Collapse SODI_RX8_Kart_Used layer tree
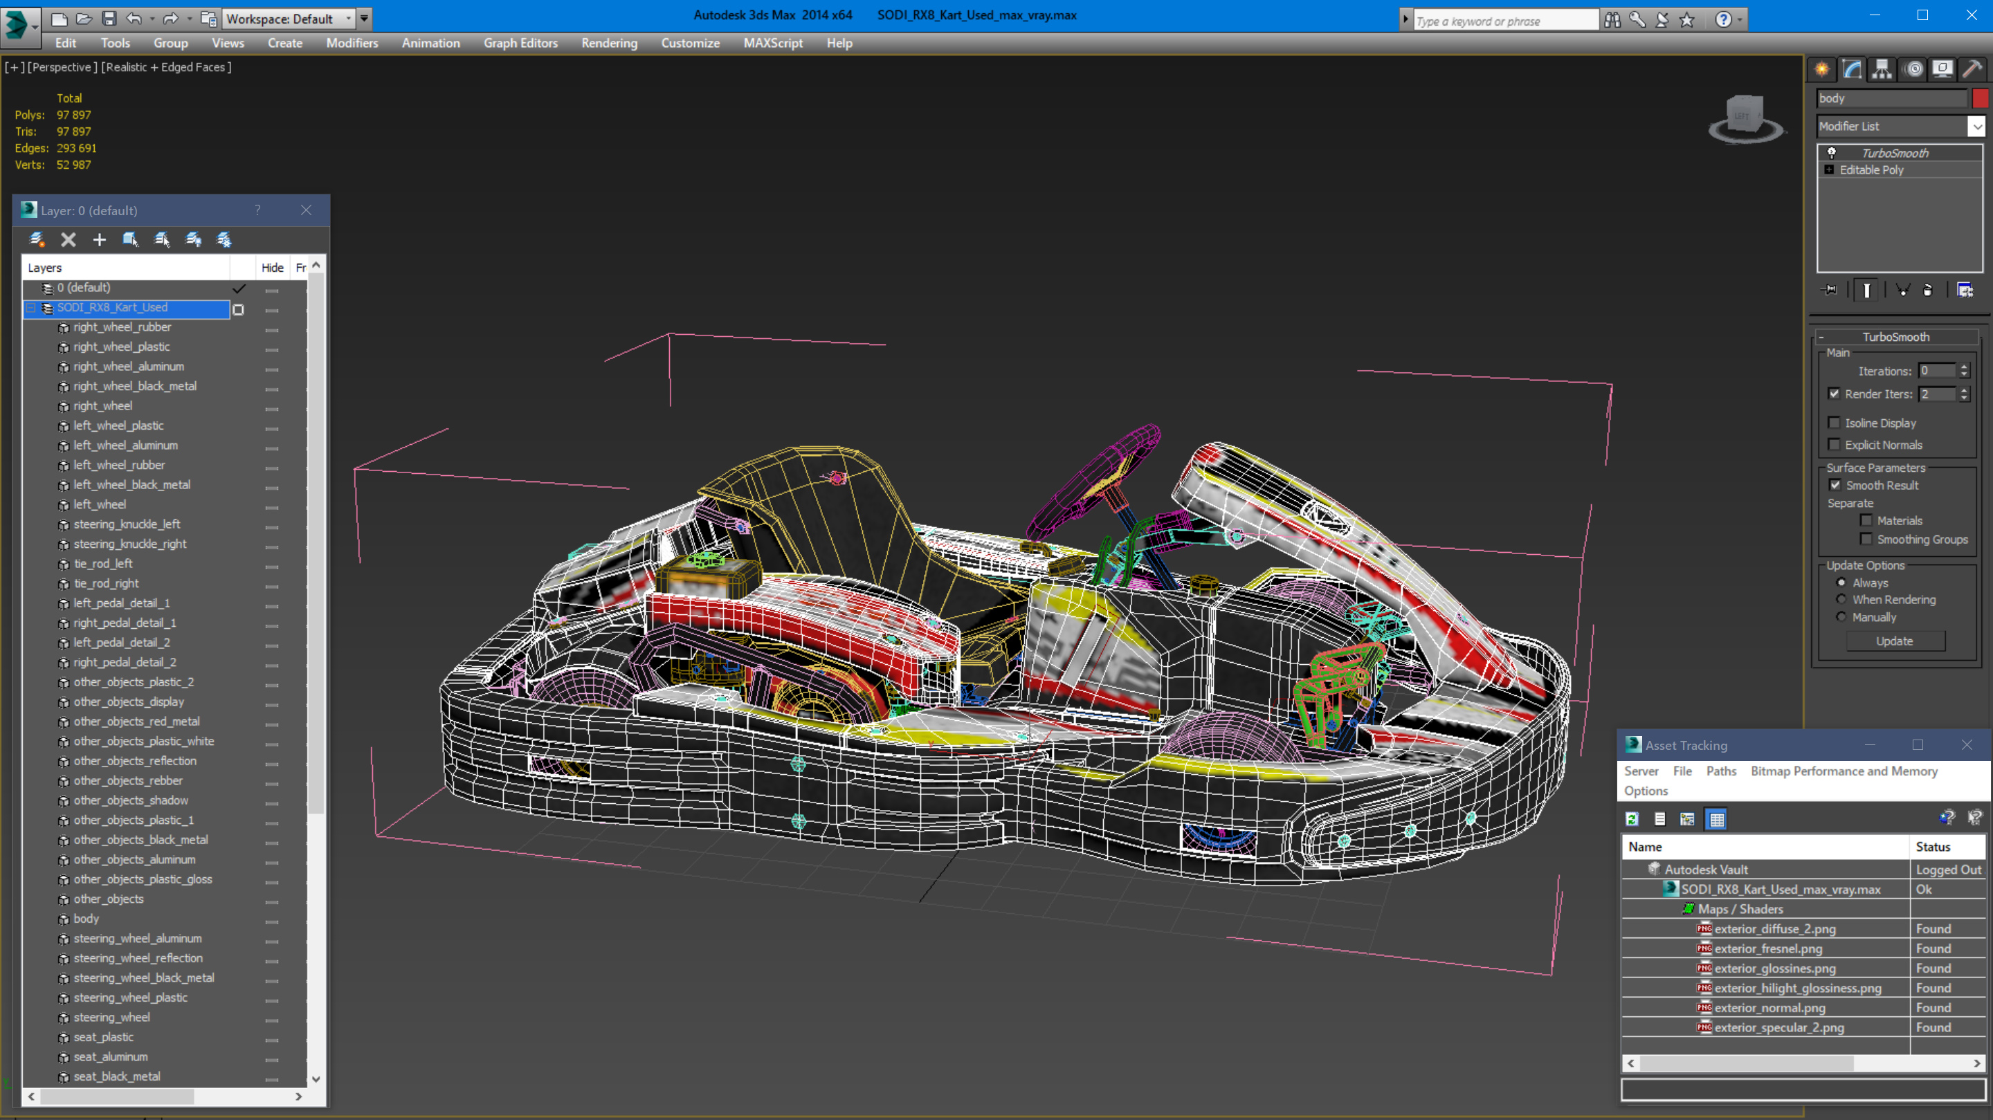The image size is (1993, 1120). click(x=31, y=308)
